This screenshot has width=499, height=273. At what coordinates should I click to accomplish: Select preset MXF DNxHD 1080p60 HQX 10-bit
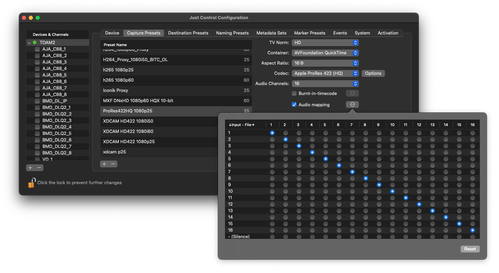176,101
